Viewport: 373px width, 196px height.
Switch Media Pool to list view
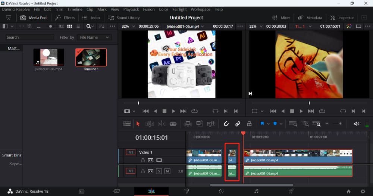[x=78, y=26]
